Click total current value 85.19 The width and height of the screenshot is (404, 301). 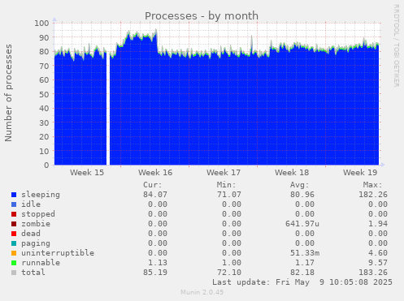point(155,273)
